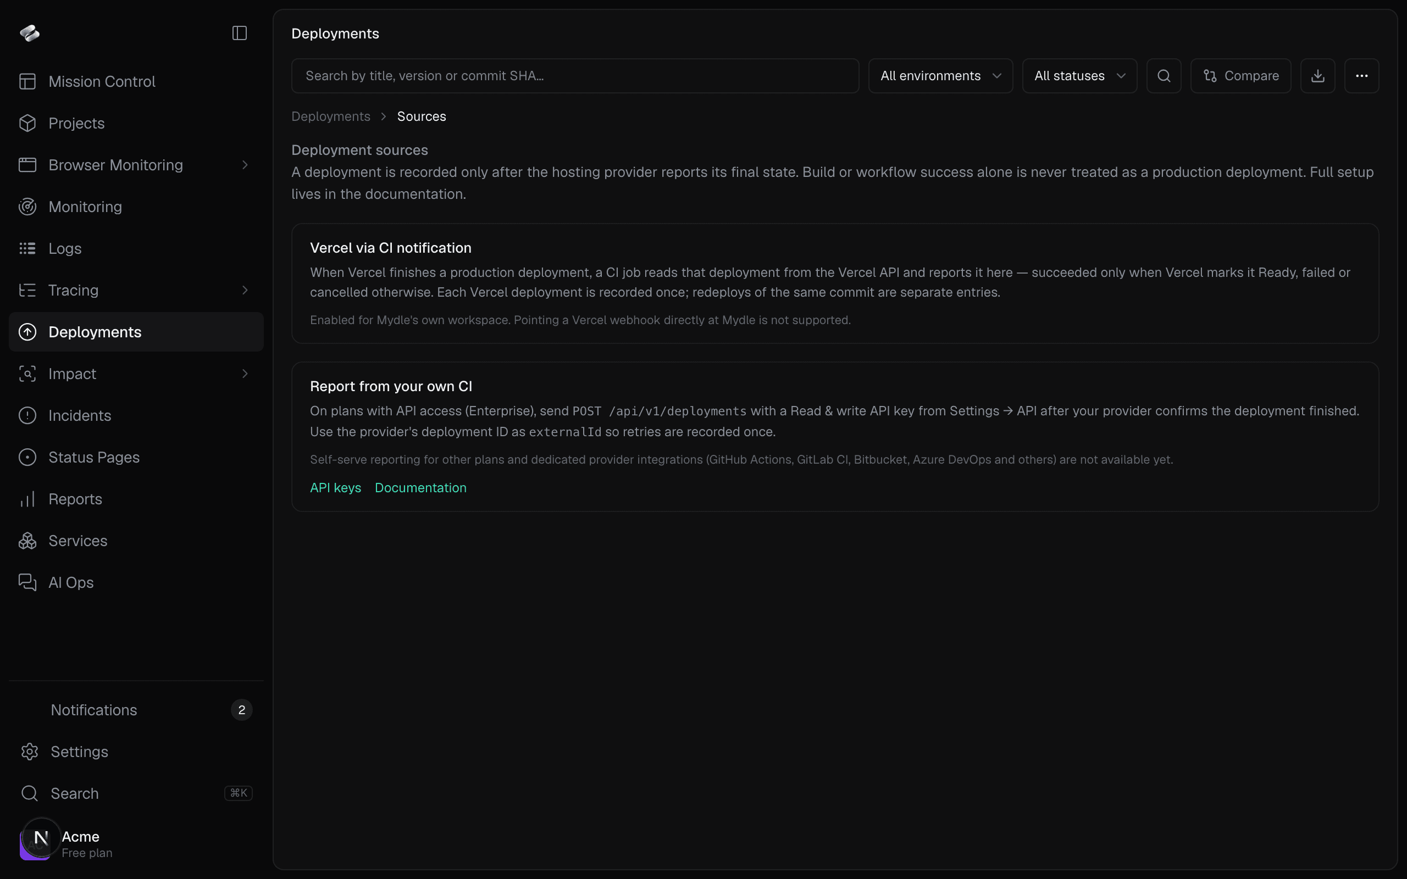Click the 'Vercel via CI notification' heading
Viewport: 1407px width, 879px height.
point(391,248)
